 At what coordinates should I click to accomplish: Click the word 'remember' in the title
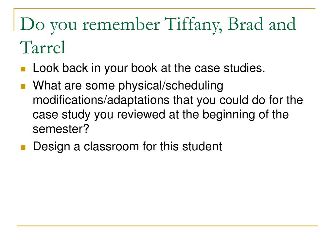click(x=121, y=24)
